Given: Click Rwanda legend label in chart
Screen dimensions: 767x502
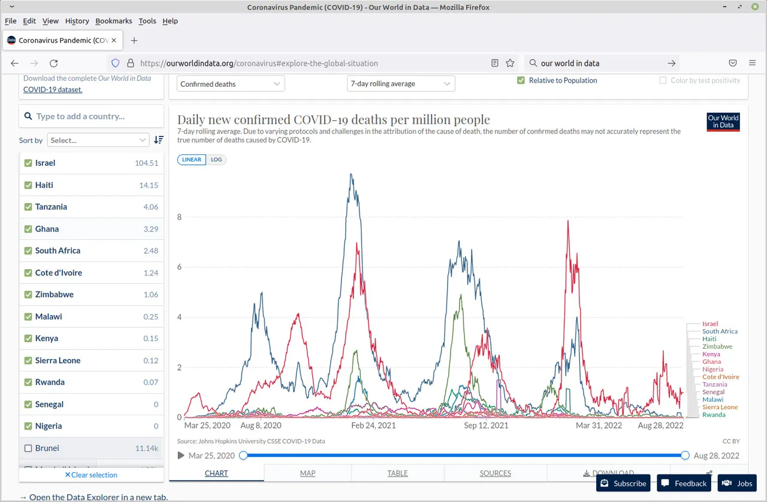Looking at the screenshot, I should [714, 415].
